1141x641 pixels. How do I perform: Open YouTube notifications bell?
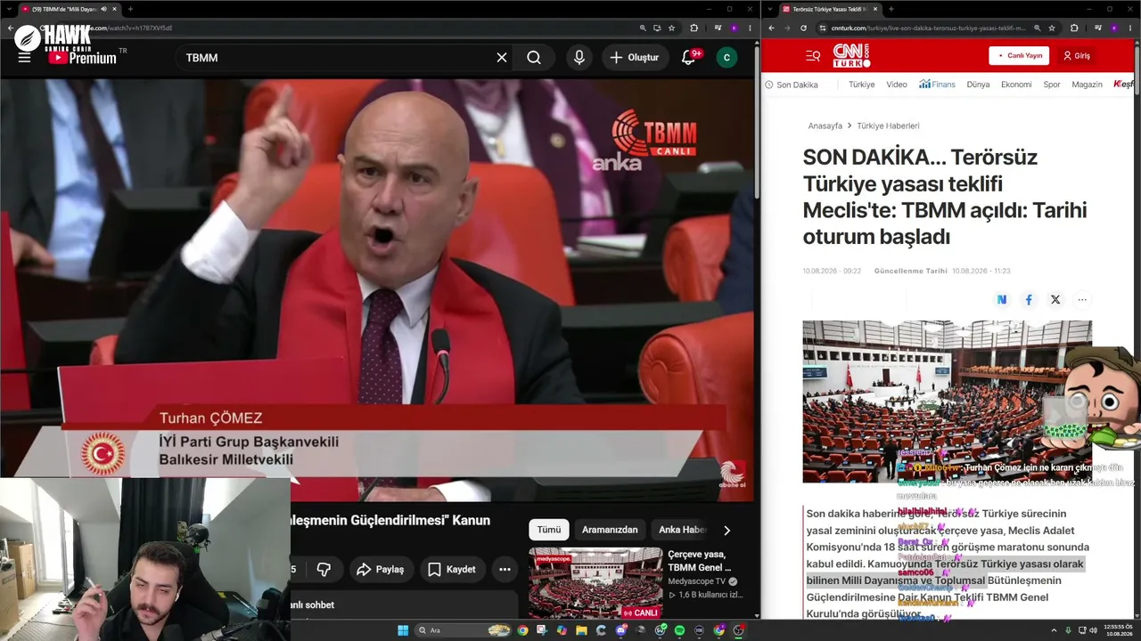pyautogui.click(x=688, y=58)
